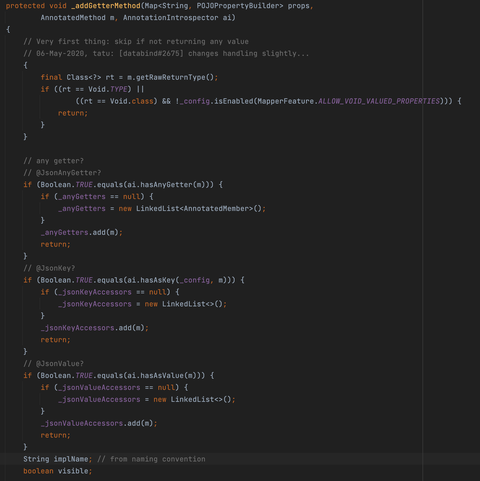Click the '// @JsonValue?' comment
This screenshot has height=481, width=480.
[x=54, y=364]
